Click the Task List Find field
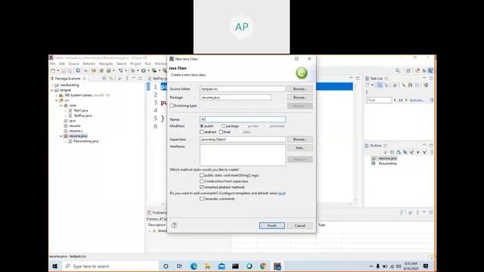The height and width of the screenshot is (272, 484). click(x=380, y=100)
